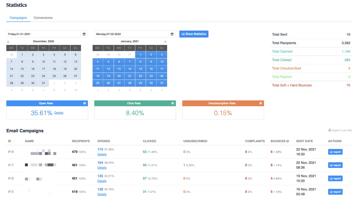
Task: Click the Bounces column help icon
Action: click(288, 141)
